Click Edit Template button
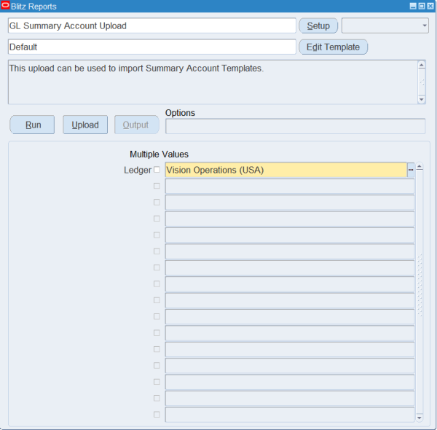The image size is (437, 430). [333, 47]
